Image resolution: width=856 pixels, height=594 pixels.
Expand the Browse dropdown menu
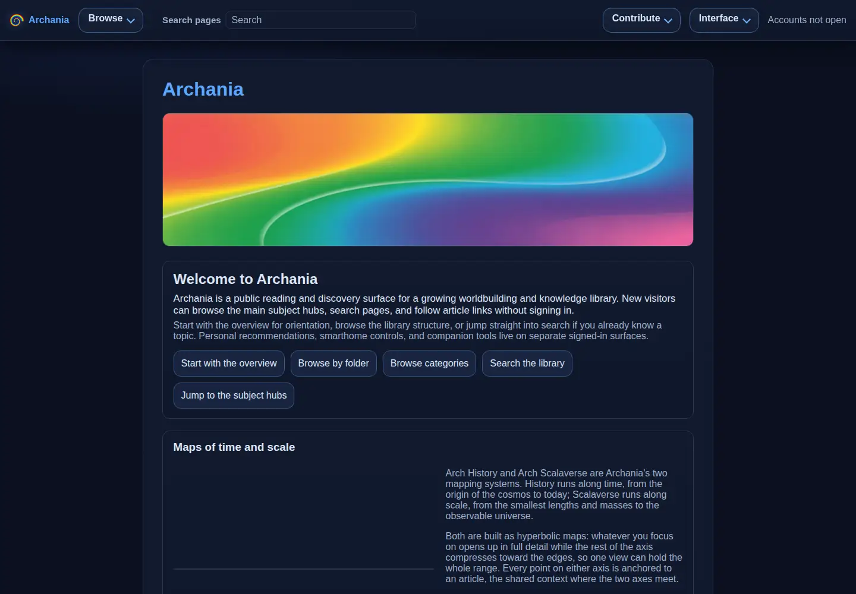pyautogui.click(x=111, y=20)
